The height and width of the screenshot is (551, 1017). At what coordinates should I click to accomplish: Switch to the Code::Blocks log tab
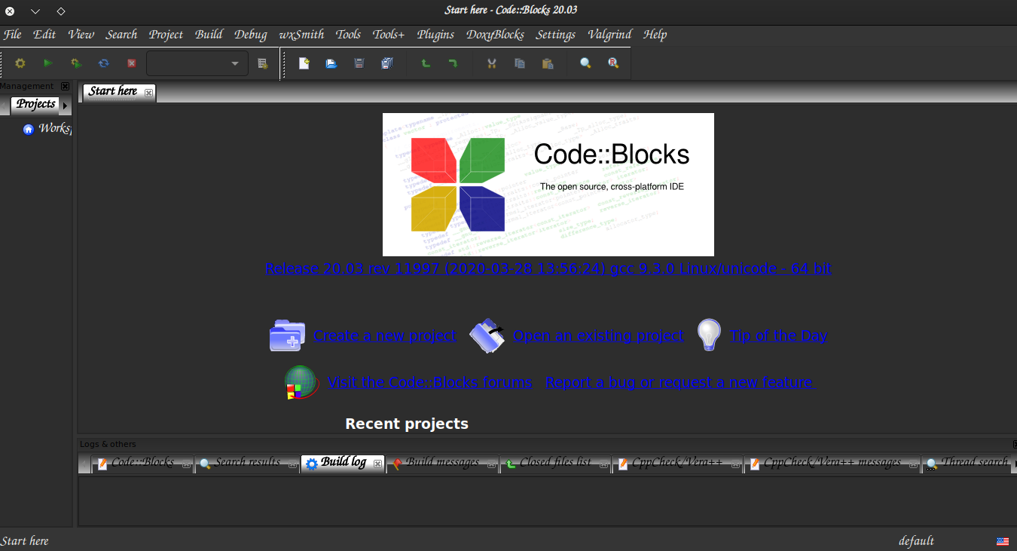(142, 463)
